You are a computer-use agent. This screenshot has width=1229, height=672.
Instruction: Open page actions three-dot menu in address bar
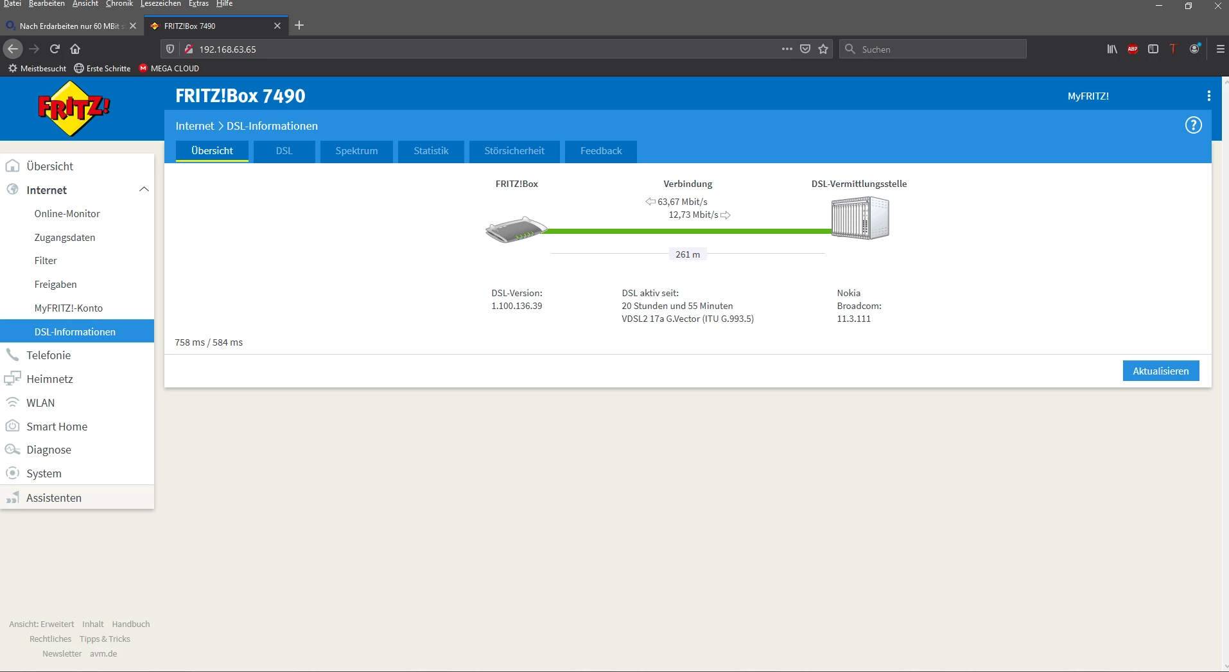click(x=787, y=49)
